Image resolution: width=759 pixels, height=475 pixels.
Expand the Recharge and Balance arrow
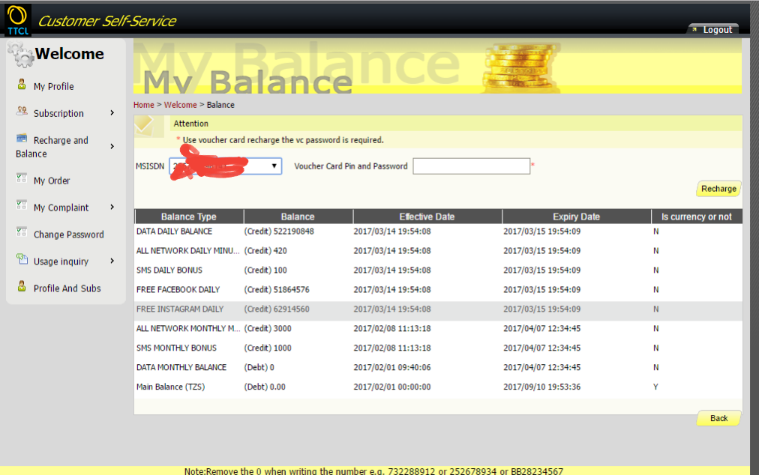[112, 147]
